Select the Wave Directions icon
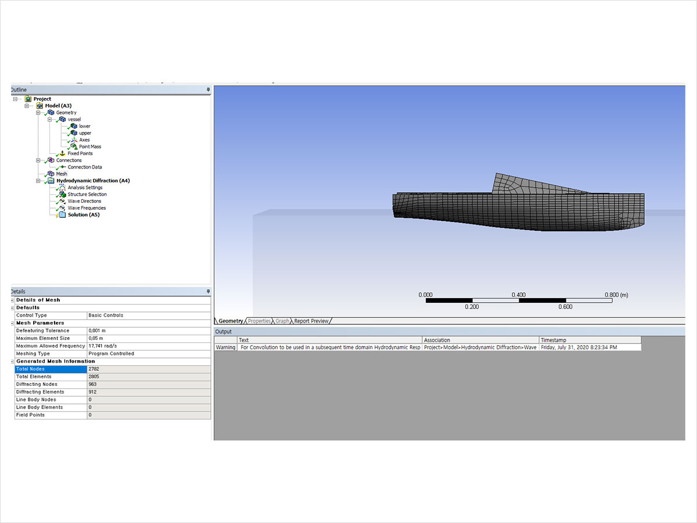This screenshot has height=523, width=697. pos(62,201)
